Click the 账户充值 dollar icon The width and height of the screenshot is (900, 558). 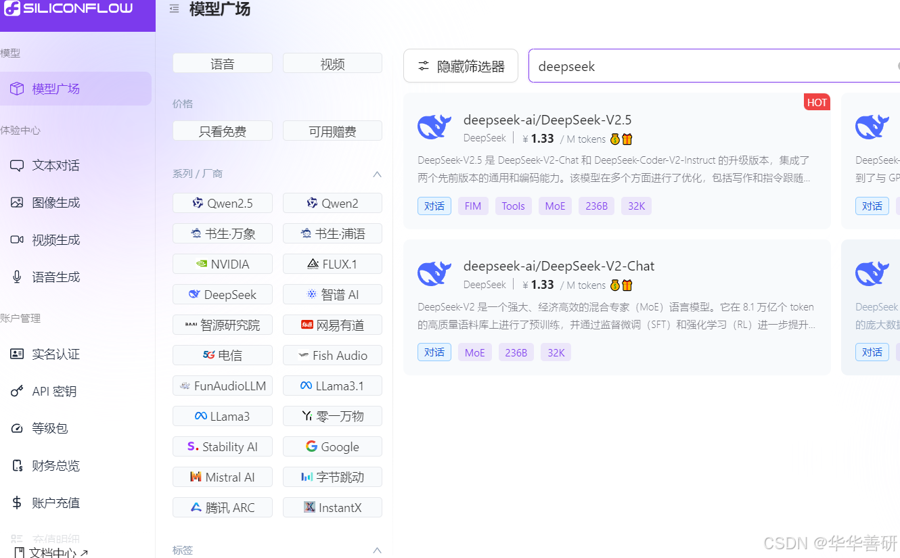[x=18, y=503]
